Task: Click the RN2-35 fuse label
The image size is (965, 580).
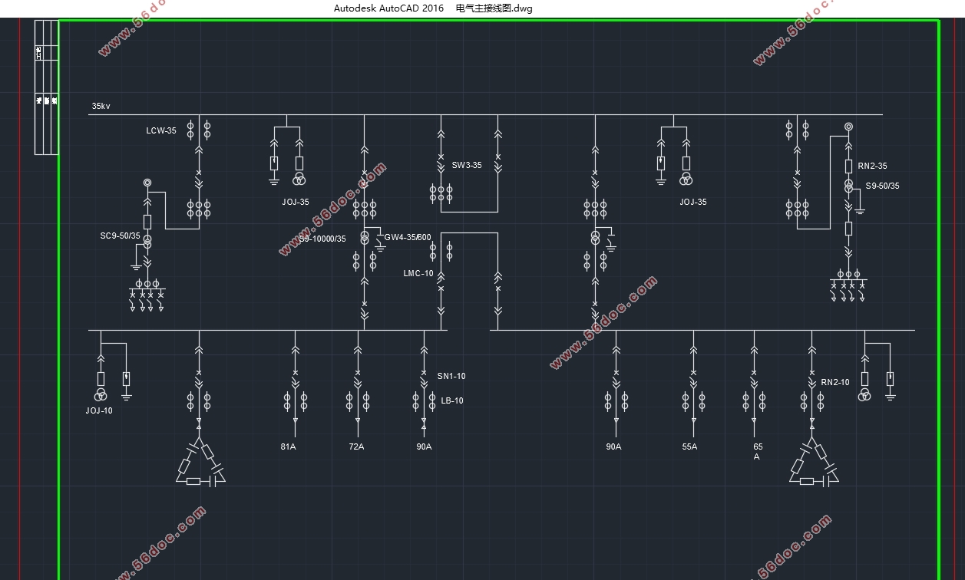Action: pyautogui.click(x=873, y=166)
